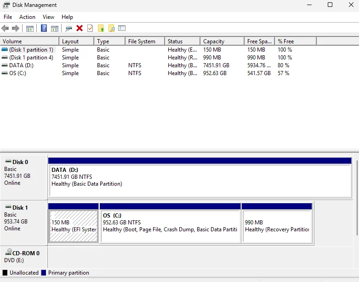Click the Disk 0 drive icon
The image size is (359, 282).
(x=8, y=161)
